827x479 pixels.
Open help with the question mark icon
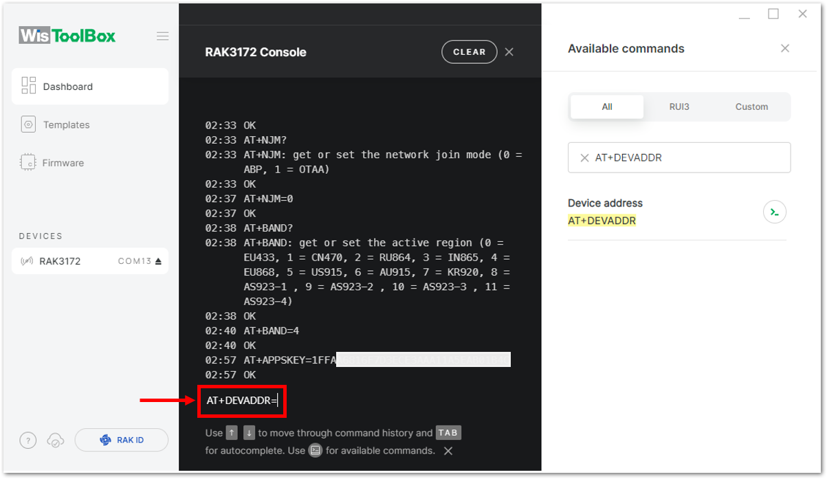click(x=27, y=441)
